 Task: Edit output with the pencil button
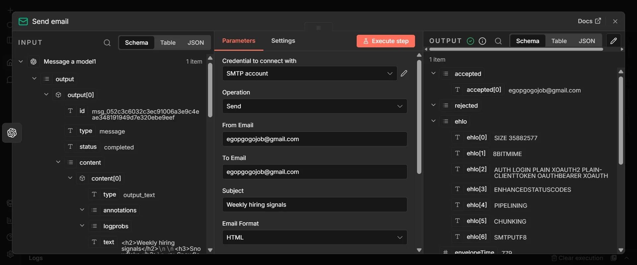pos(613,41)
